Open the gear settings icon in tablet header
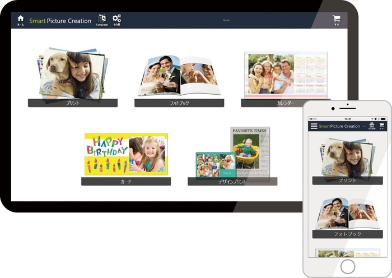Image resolution: width=392 pixels, height=278 pixels. (116, 20)
